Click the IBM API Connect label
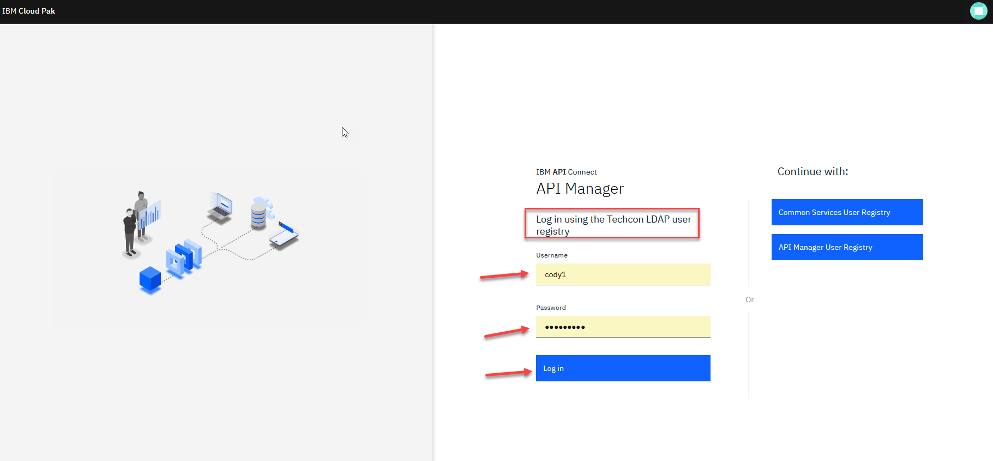This screenshot has height=461, width=993. click(566, 172)
